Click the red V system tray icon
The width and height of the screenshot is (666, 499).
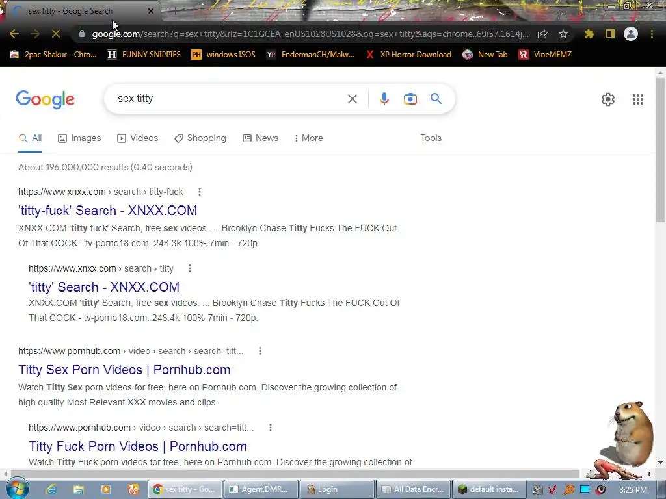(x=552, y=490)
